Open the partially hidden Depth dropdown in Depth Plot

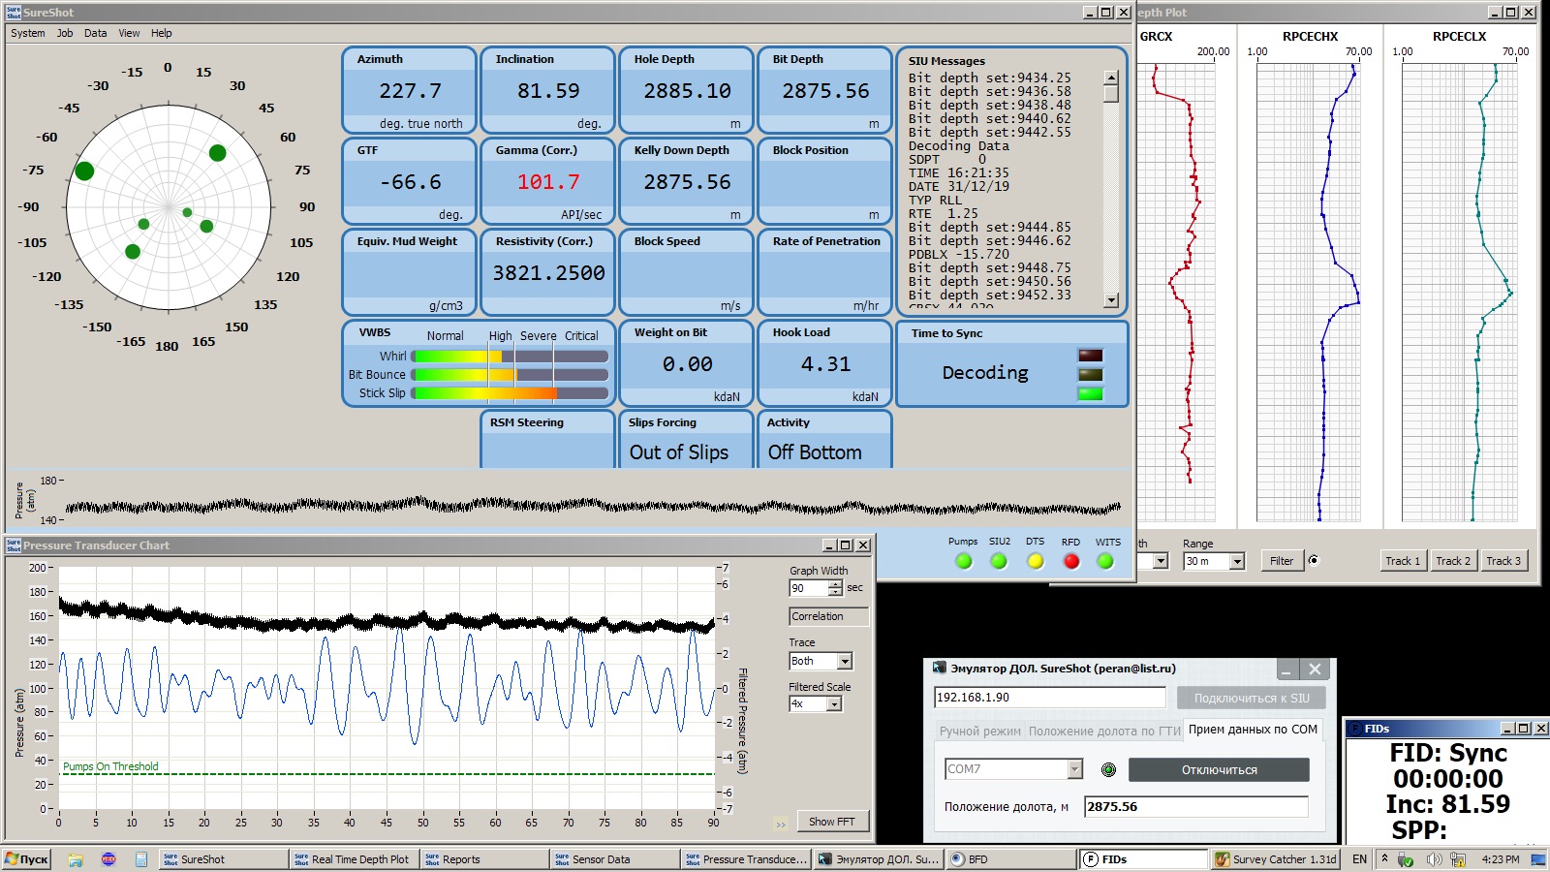1162,561
